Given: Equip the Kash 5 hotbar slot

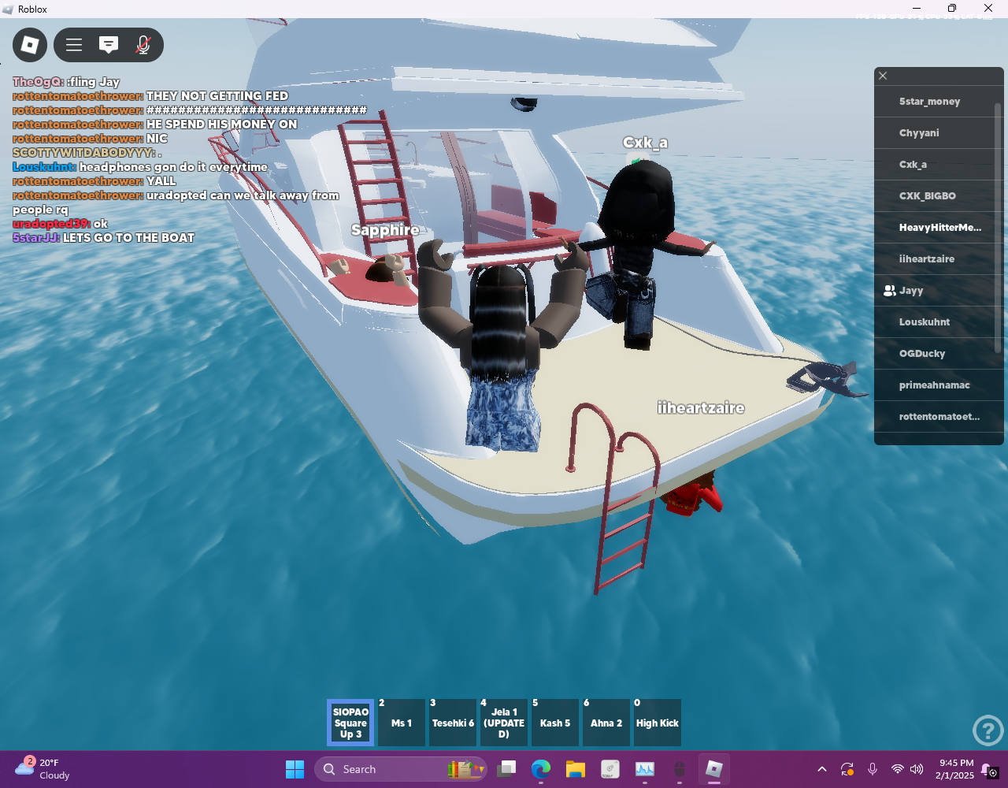Looking at the screenshot, I should pyautogui.click(x=555, y=723).
